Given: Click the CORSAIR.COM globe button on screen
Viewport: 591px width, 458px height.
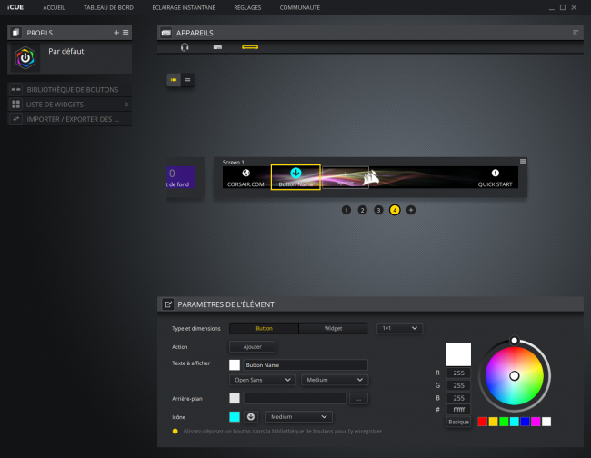Looking at the screenshot, I should pos(245,177).
